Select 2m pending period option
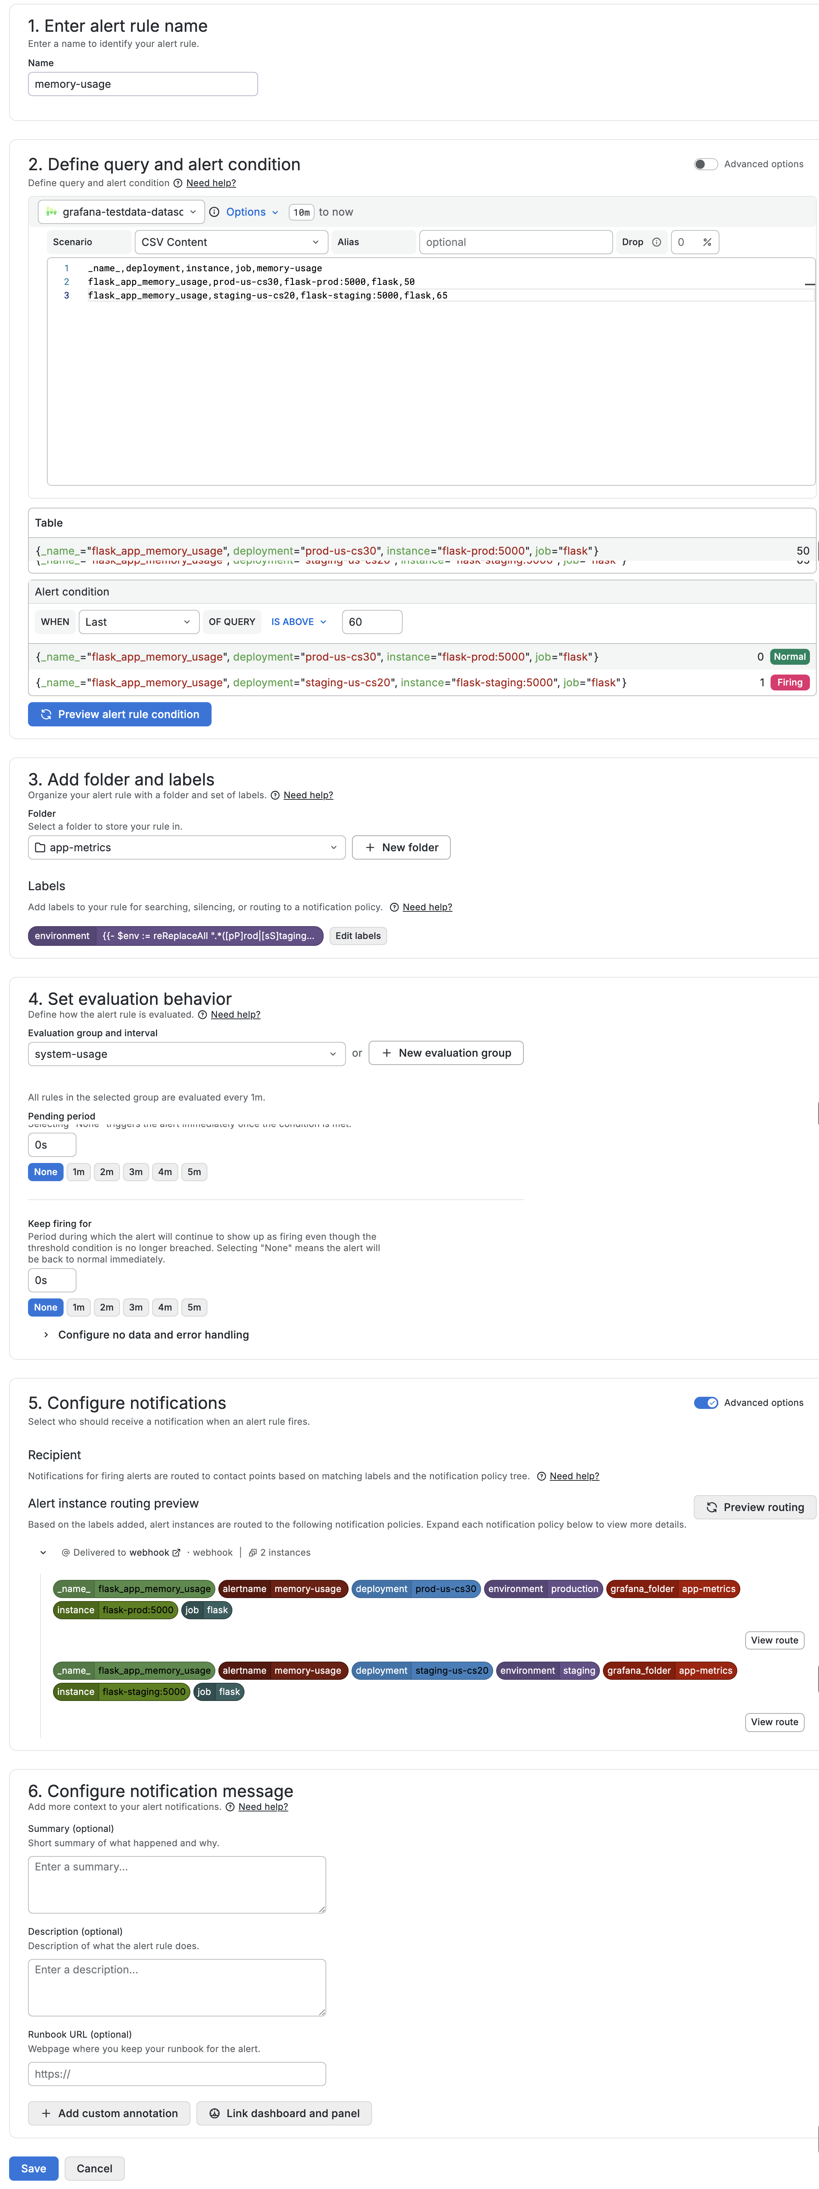819x2189 pixels. (x=106, y=1172)
